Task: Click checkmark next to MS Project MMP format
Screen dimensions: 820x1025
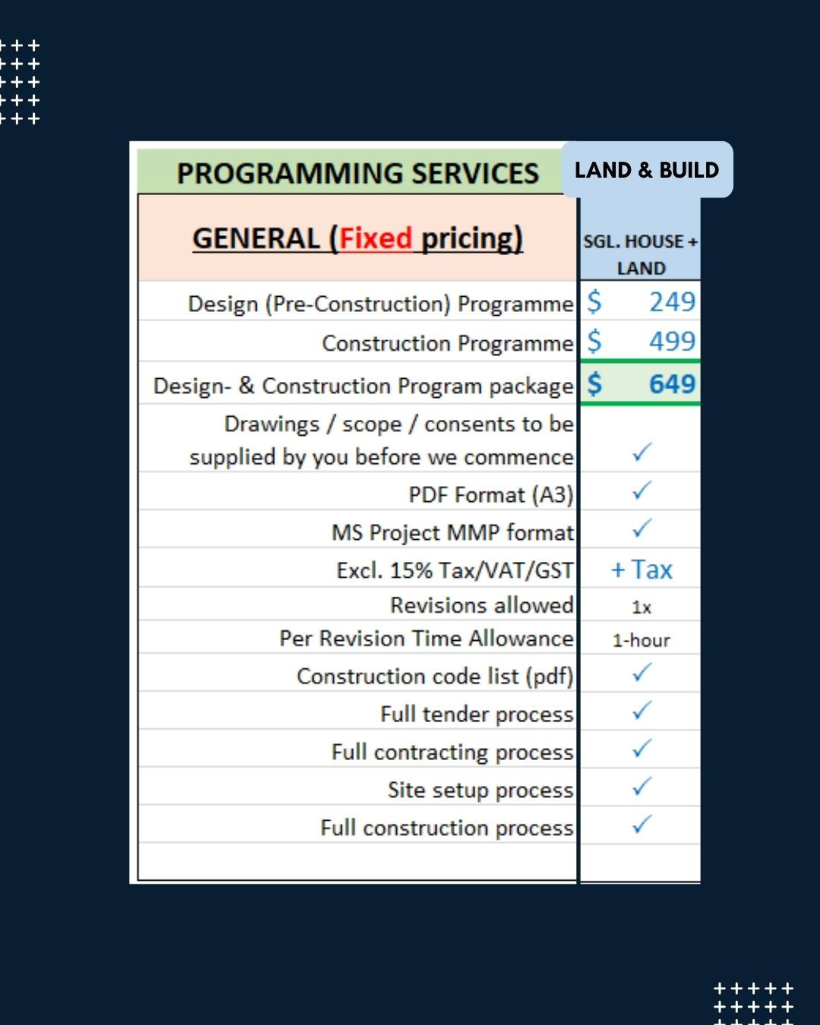Action: [642, 528]
